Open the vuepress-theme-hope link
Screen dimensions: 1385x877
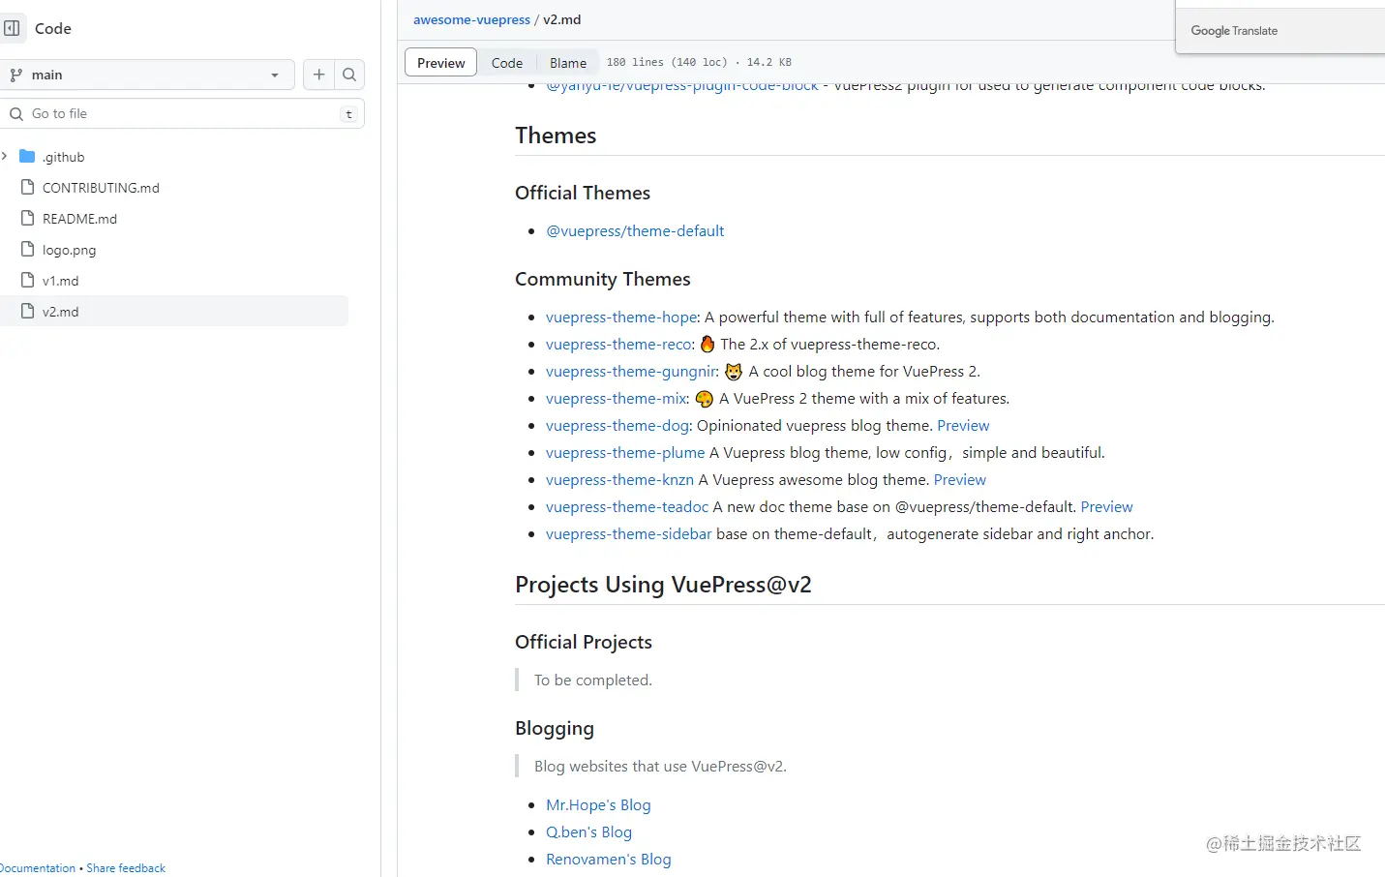[x=621, y=318]
